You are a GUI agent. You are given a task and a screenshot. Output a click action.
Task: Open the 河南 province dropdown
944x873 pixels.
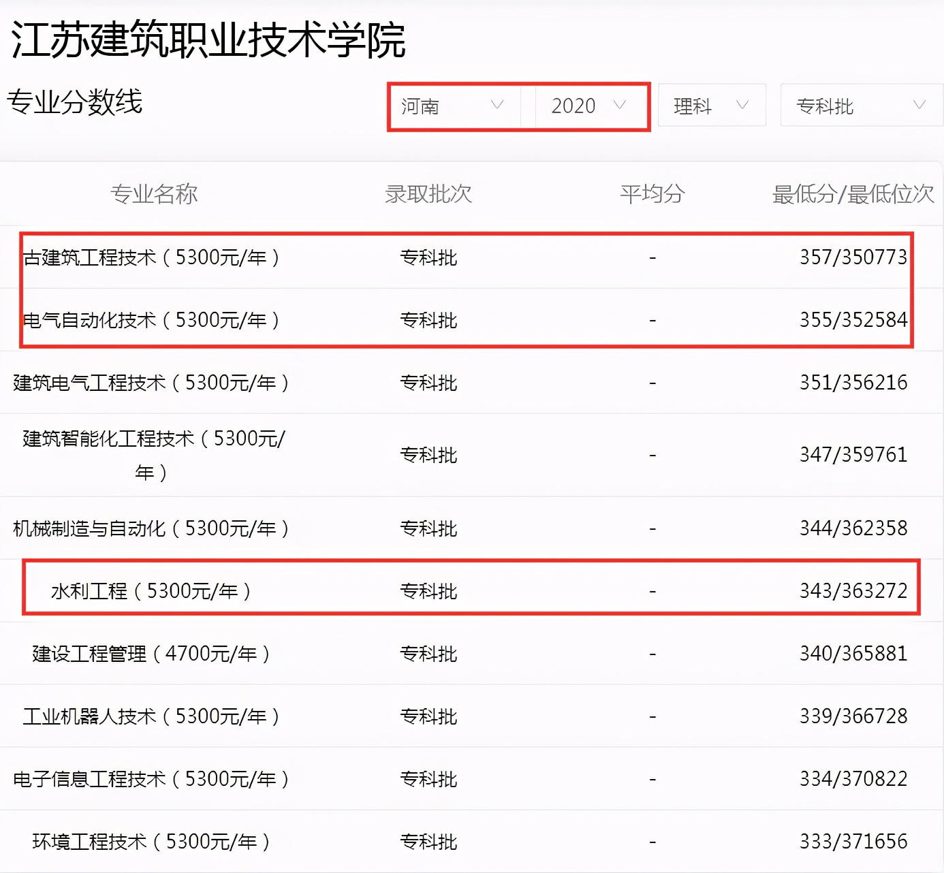coord(452,106)
